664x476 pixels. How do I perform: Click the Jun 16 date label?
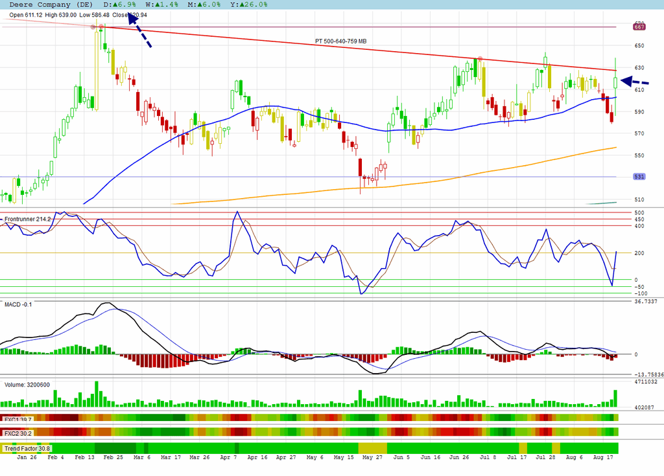coord(431,457)
